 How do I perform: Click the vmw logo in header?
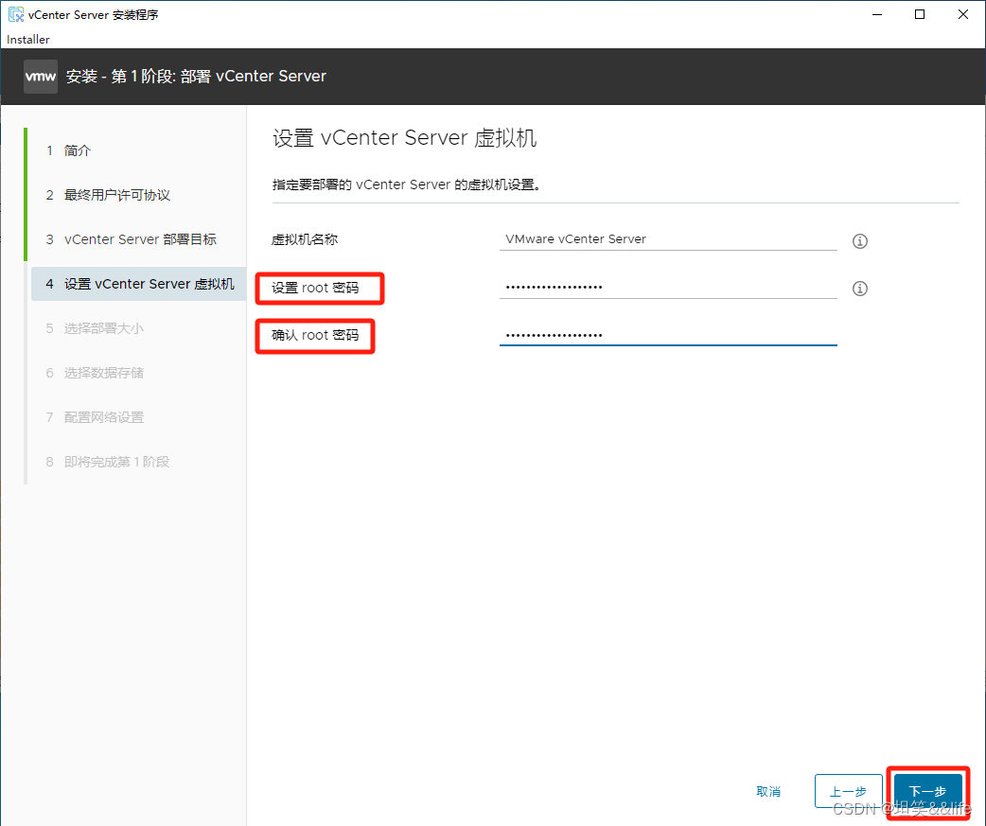(41, 77)
